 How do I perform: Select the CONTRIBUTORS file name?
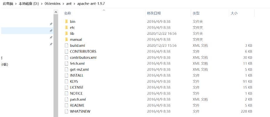click(83, 51)
